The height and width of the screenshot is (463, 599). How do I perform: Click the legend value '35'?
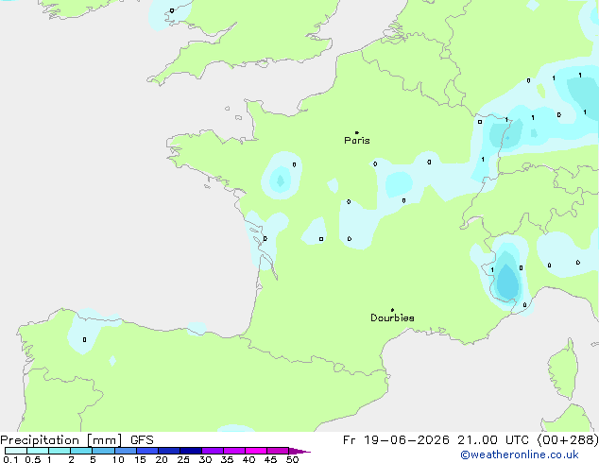[x=227, y=459]
